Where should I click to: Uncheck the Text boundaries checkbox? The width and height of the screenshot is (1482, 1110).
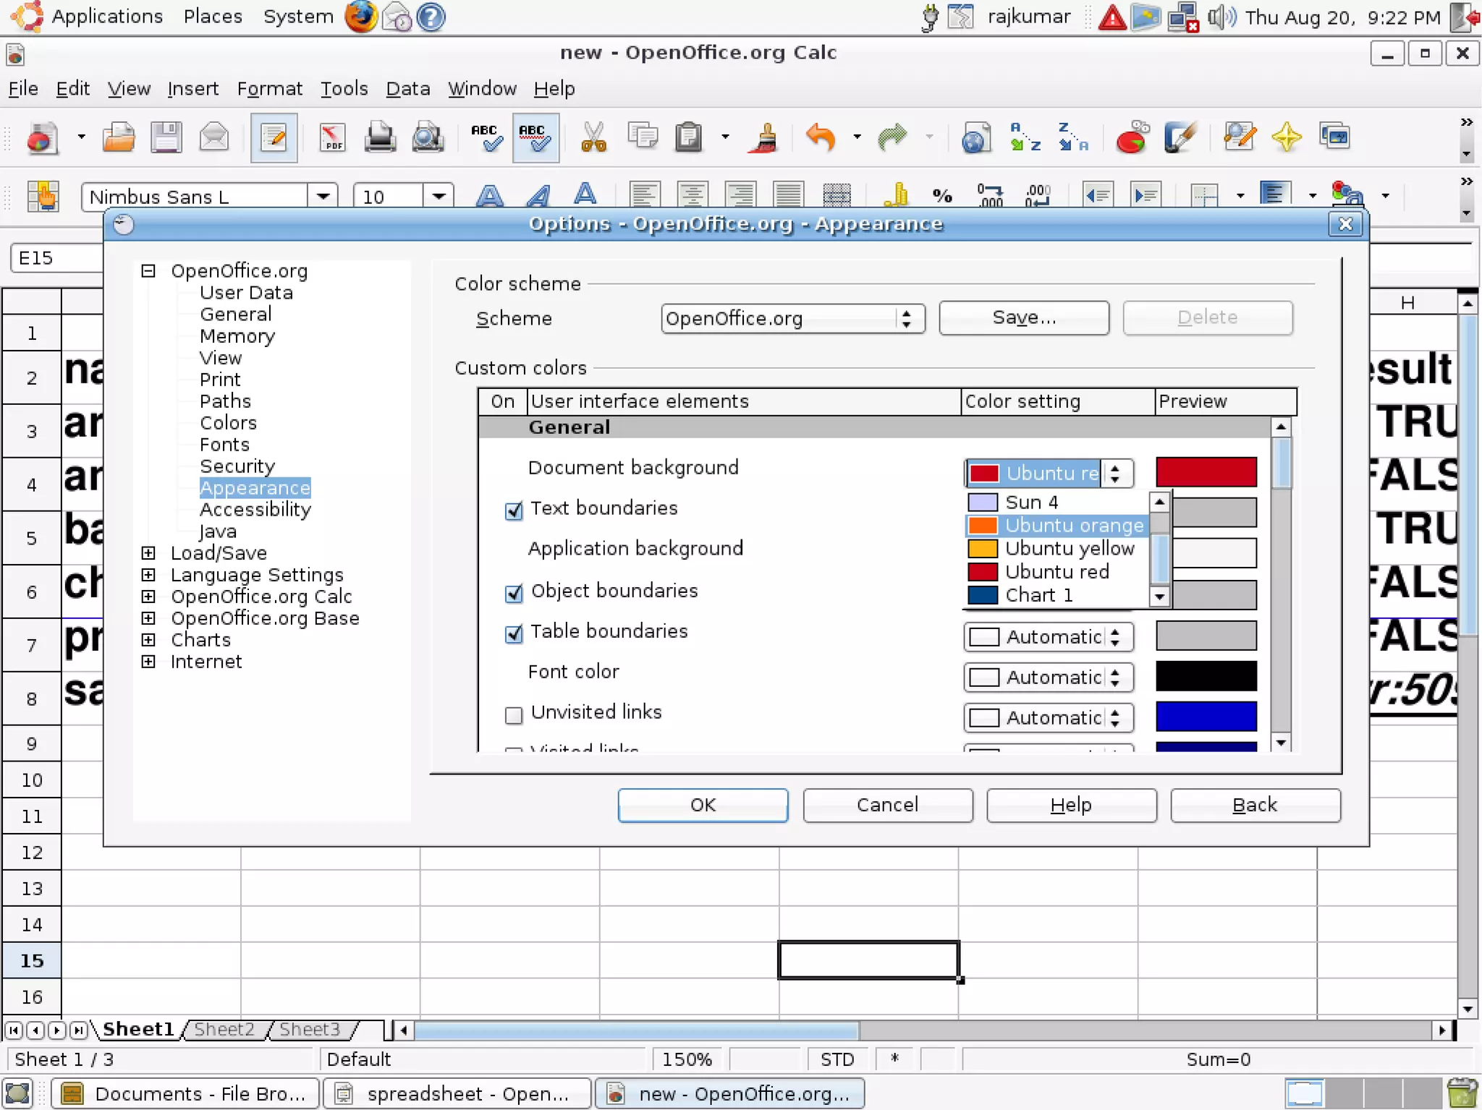tap(514, 511)
